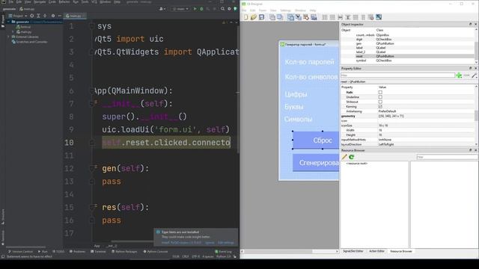Screen dimensions: 479x269
Task: Click green Reload icon in Resource Browser
Action: [352, 157]
